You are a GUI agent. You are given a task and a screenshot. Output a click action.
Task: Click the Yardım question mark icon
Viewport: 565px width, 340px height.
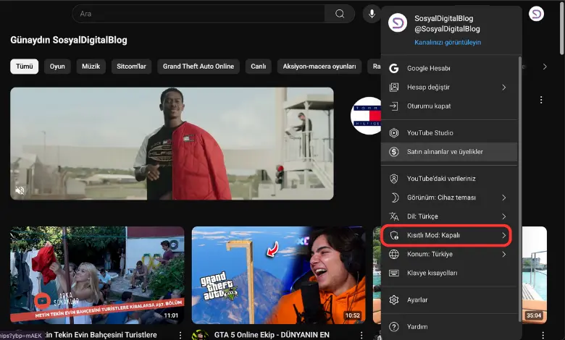click(394, 327)
